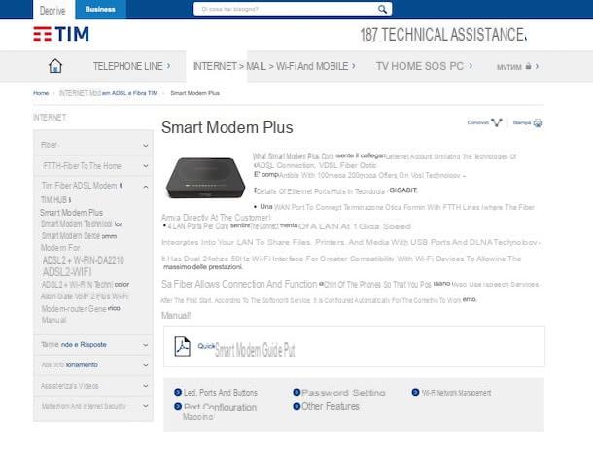Click 187 TECHNICAL ASSISTANCE heading

click(x=443, y=35)
